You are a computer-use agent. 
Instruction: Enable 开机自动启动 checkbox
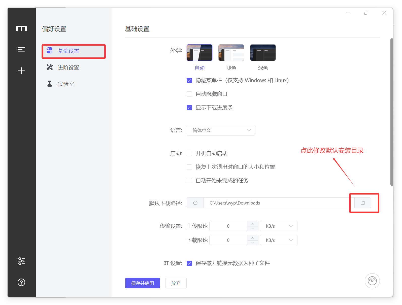[189, 154]
